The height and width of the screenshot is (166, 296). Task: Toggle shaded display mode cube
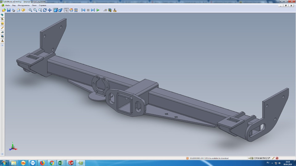point(55,10)
